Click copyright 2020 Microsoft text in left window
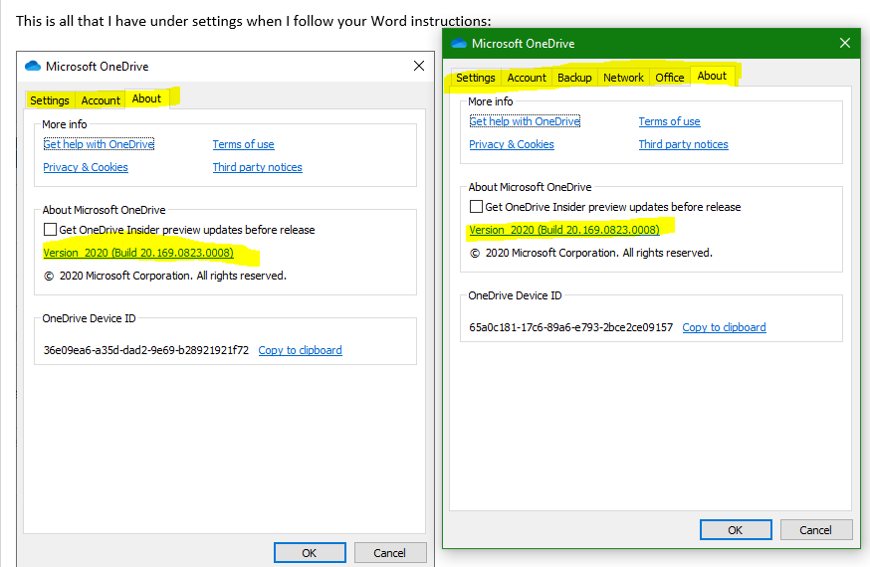Image resolution: width=870 pixels, height=567 pixels. coord(165,276)
